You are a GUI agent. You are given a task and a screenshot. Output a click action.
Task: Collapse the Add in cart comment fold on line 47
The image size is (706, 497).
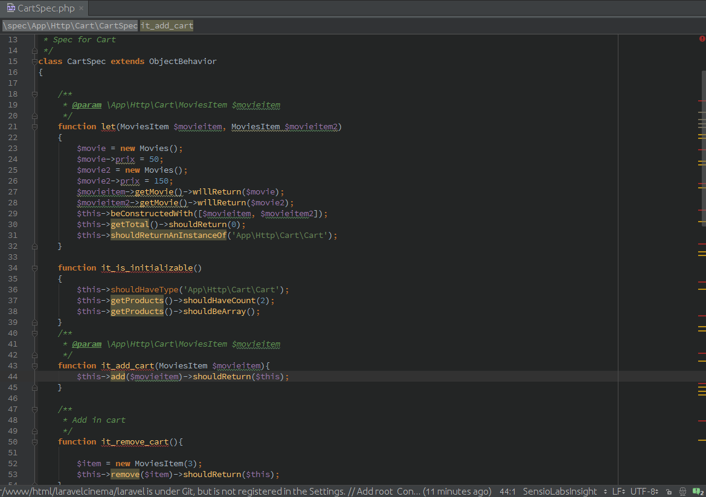[x=34, y=409]
